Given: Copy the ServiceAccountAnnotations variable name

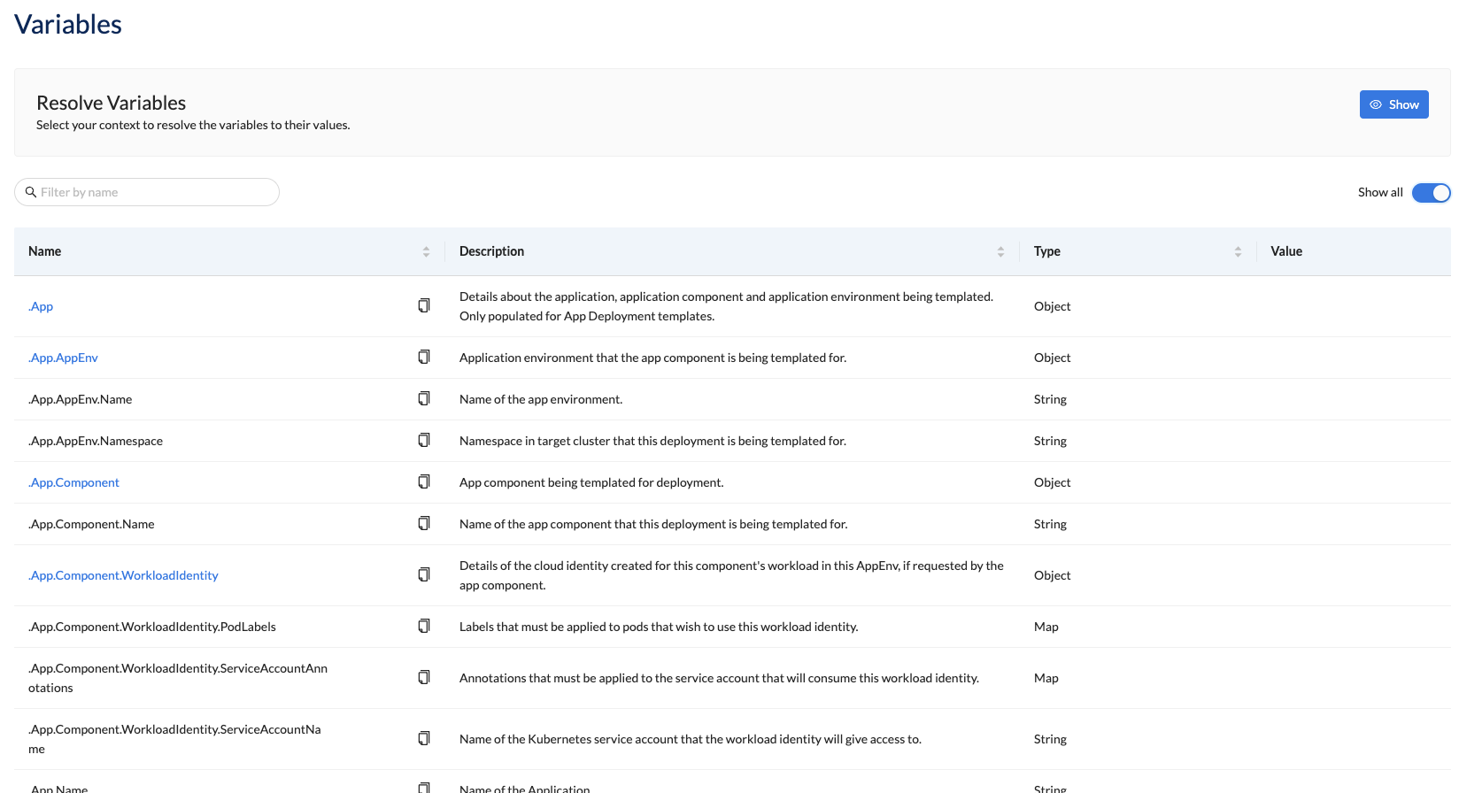Looking at the screenshot, I should (x=424, y=677).
